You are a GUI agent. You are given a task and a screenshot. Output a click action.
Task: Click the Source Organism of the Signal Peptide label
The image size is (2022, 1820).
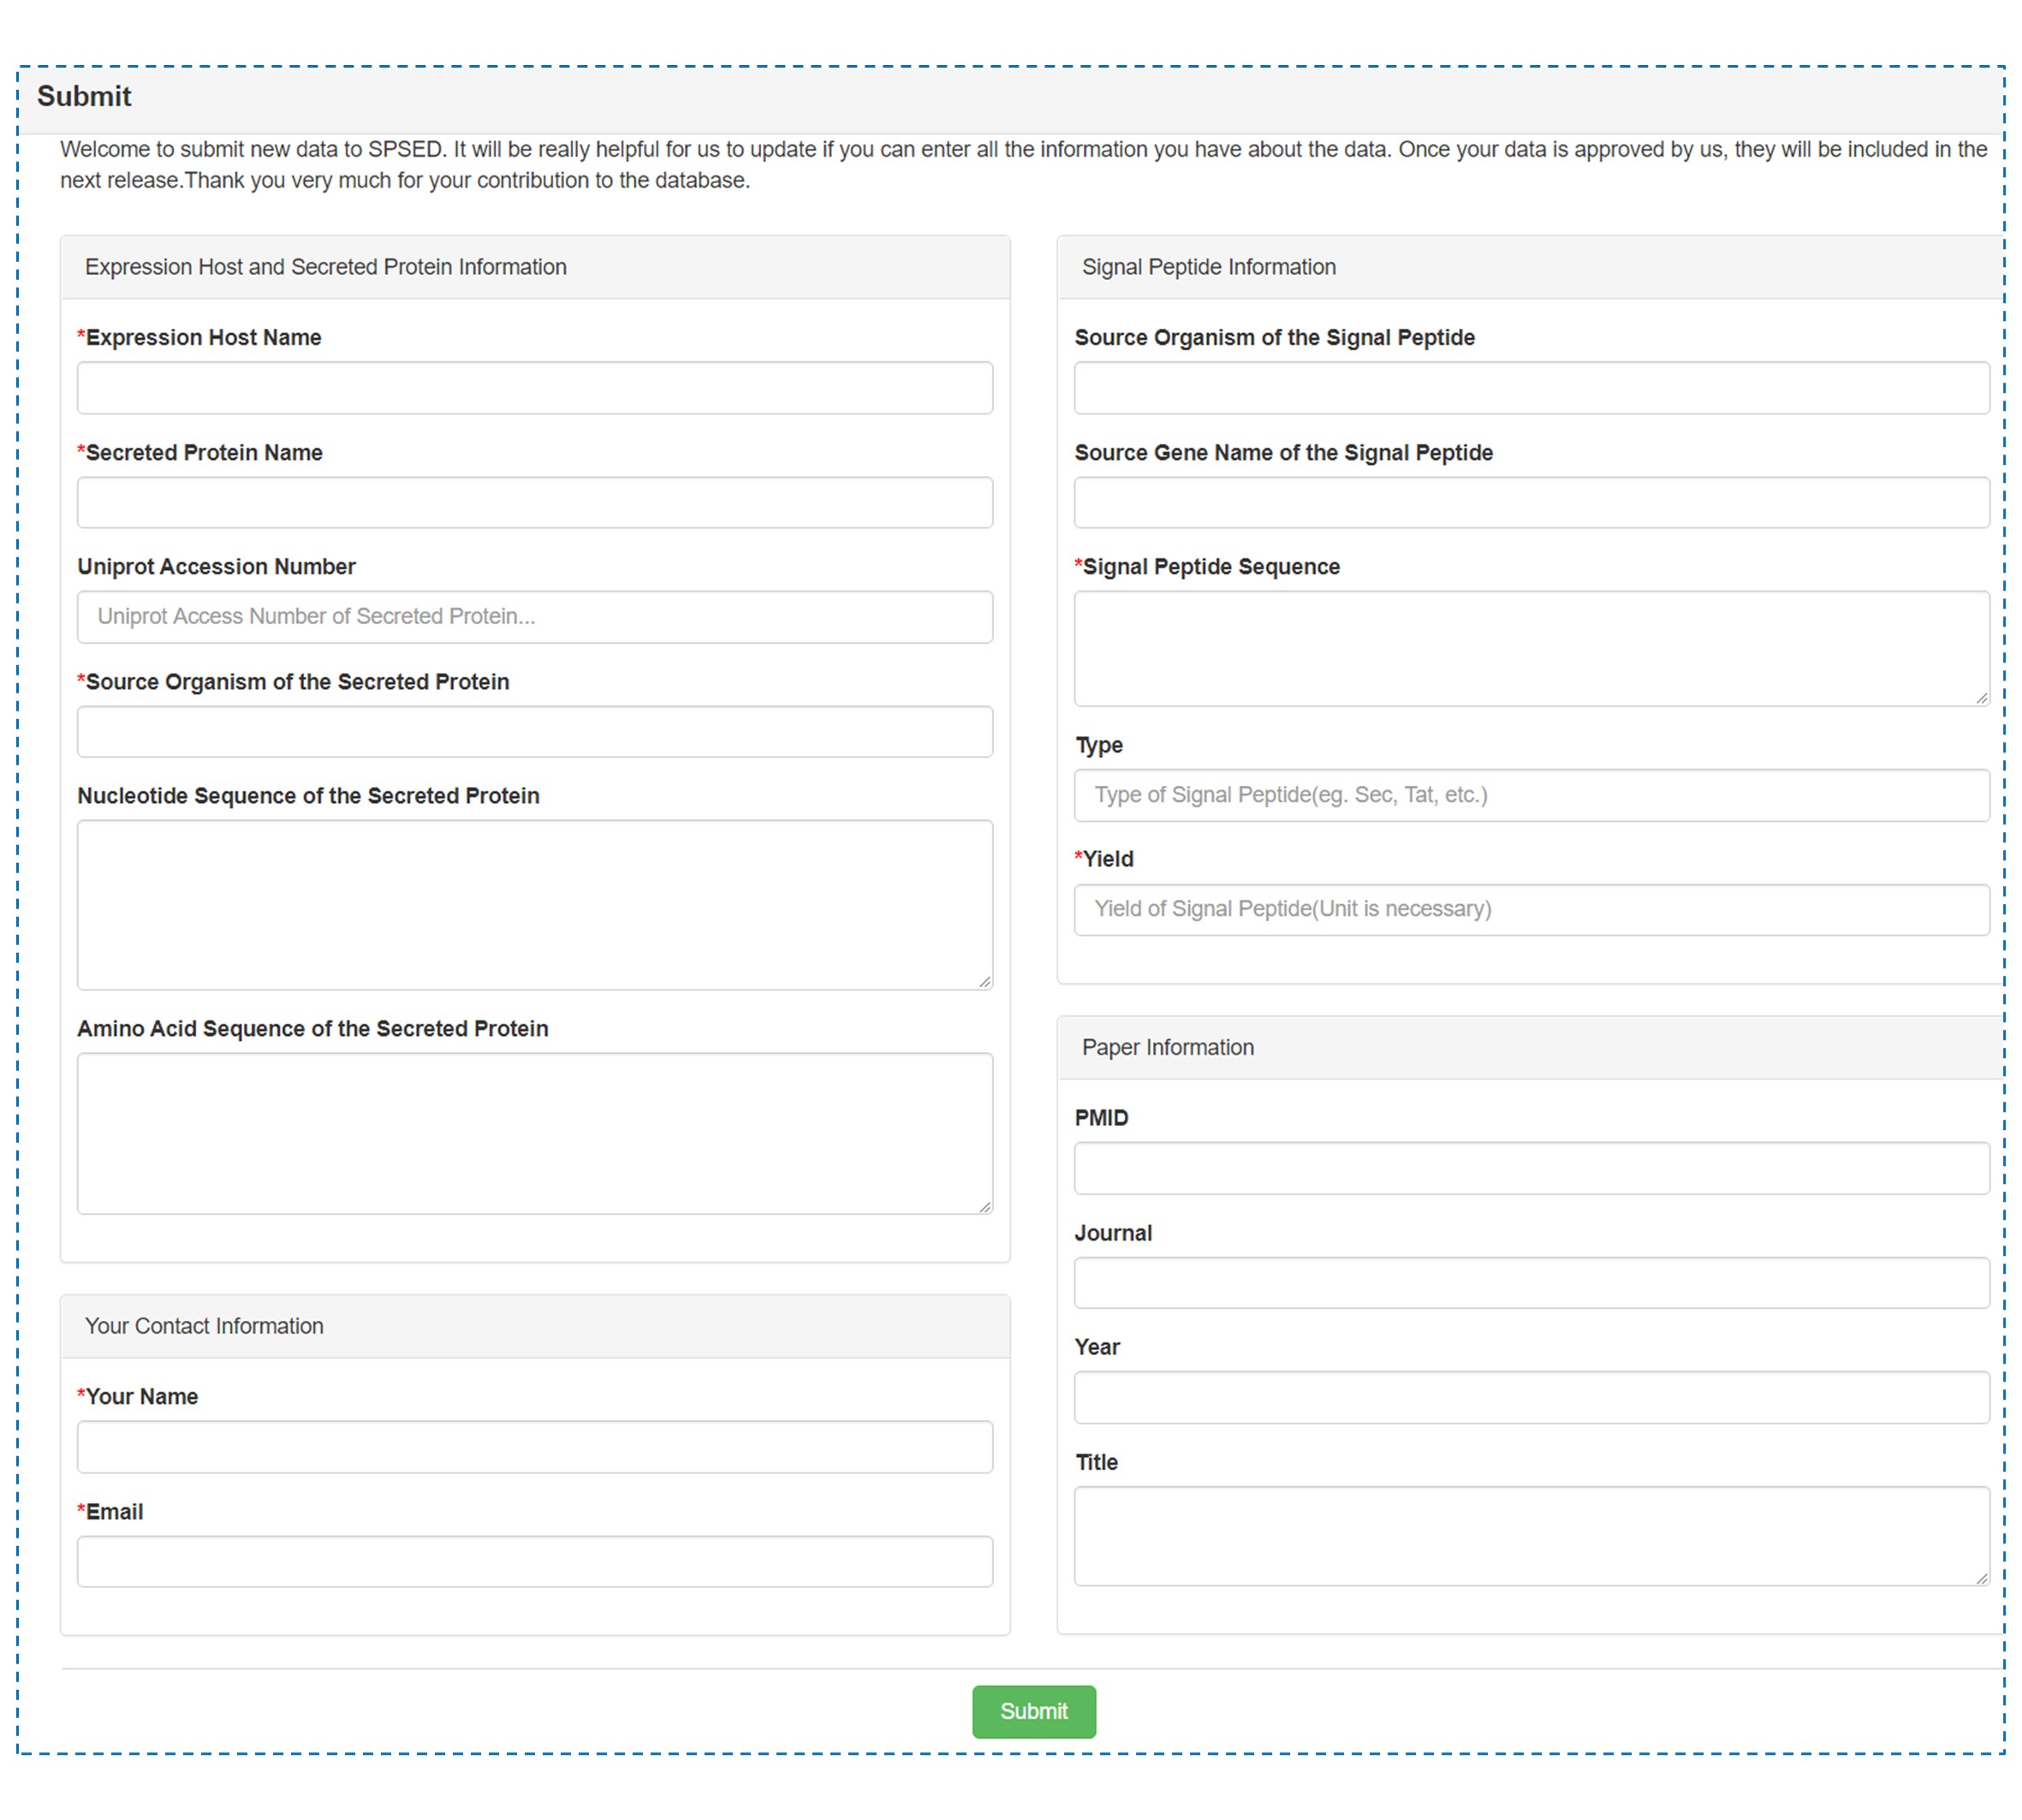coord(1274,338)
